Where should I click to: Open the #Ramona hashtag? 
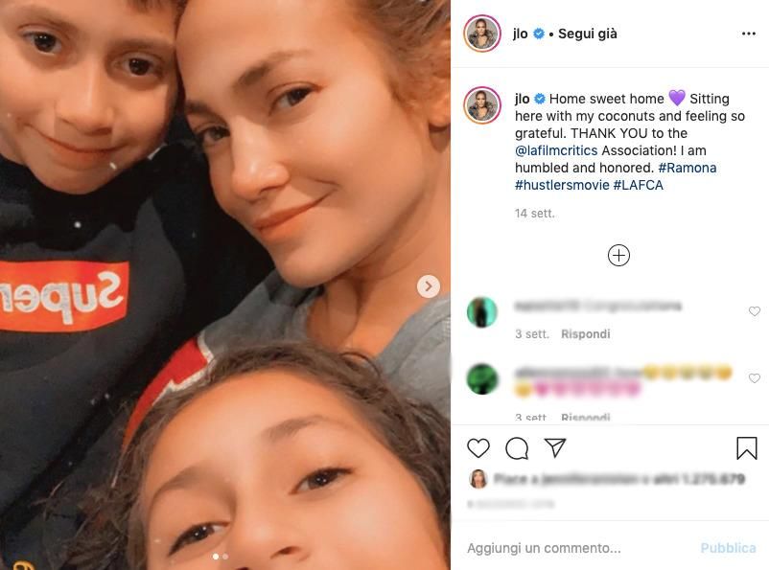coord(687,168)
